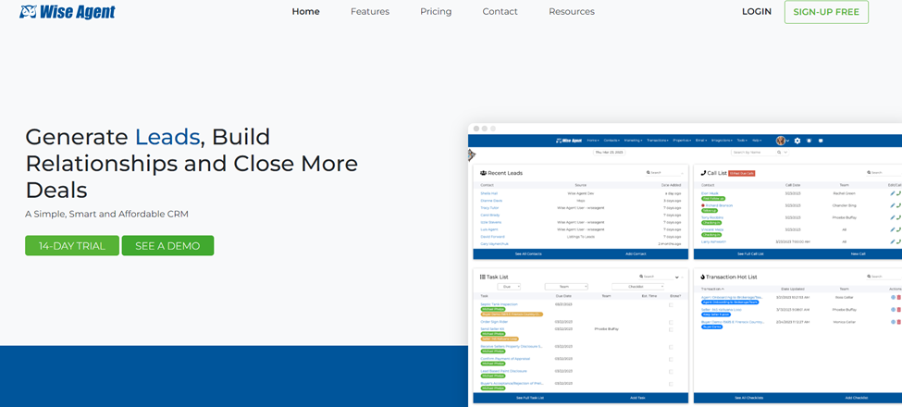Viewport: 902px width, 407px height.
Task: Open the Due dropdown in Task List
Action: [x=509, y=286]
